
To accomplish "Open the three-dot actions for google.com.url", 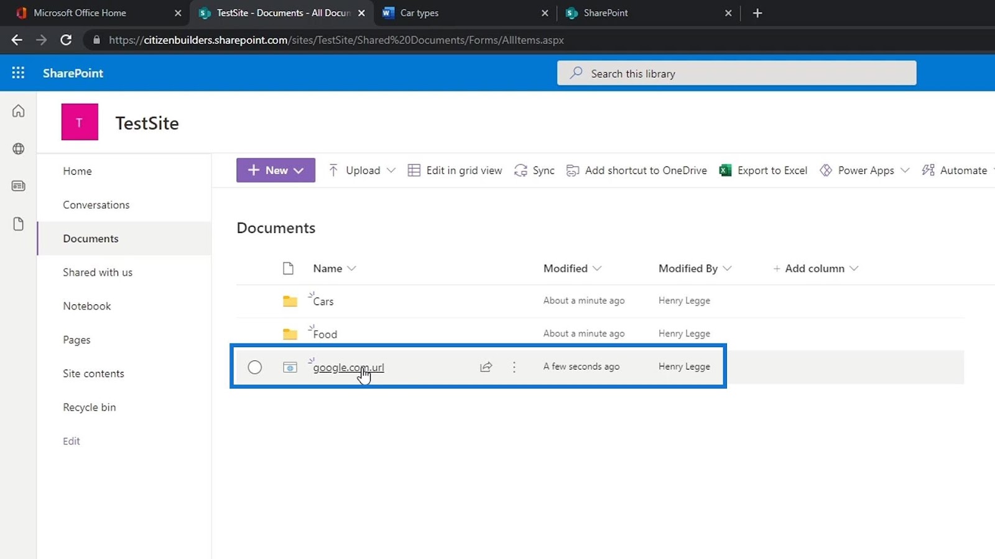I will coord(514,367).
